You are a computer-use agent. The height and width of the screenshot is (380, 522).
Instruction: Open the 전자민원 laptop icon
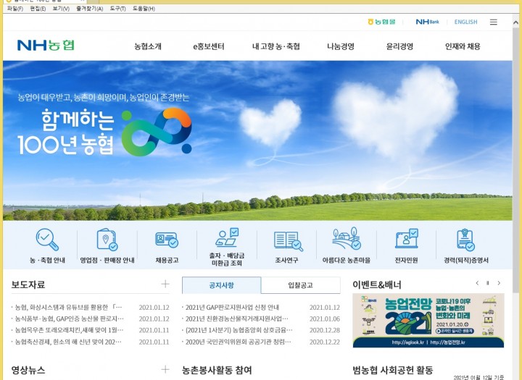click(406, 240)
